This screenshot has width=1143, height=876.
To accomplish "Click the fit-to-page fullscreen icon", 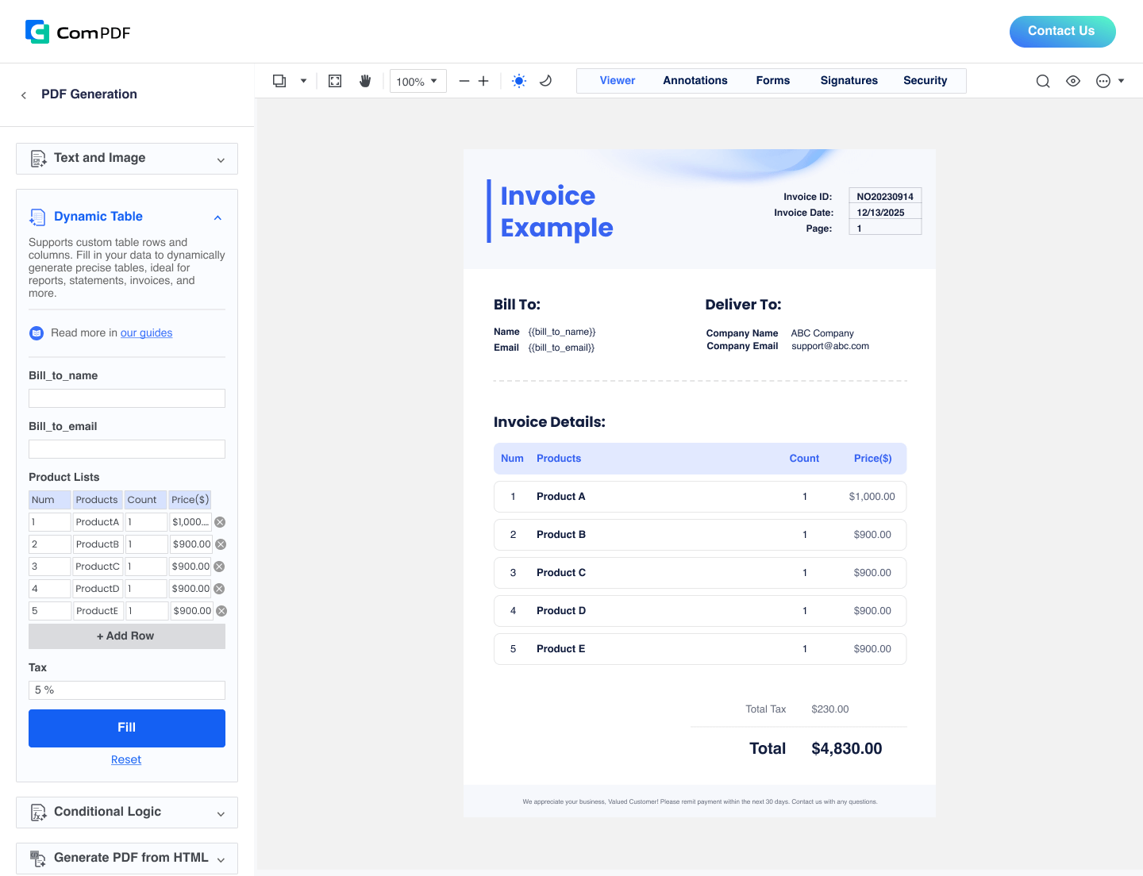I will 335,81.
